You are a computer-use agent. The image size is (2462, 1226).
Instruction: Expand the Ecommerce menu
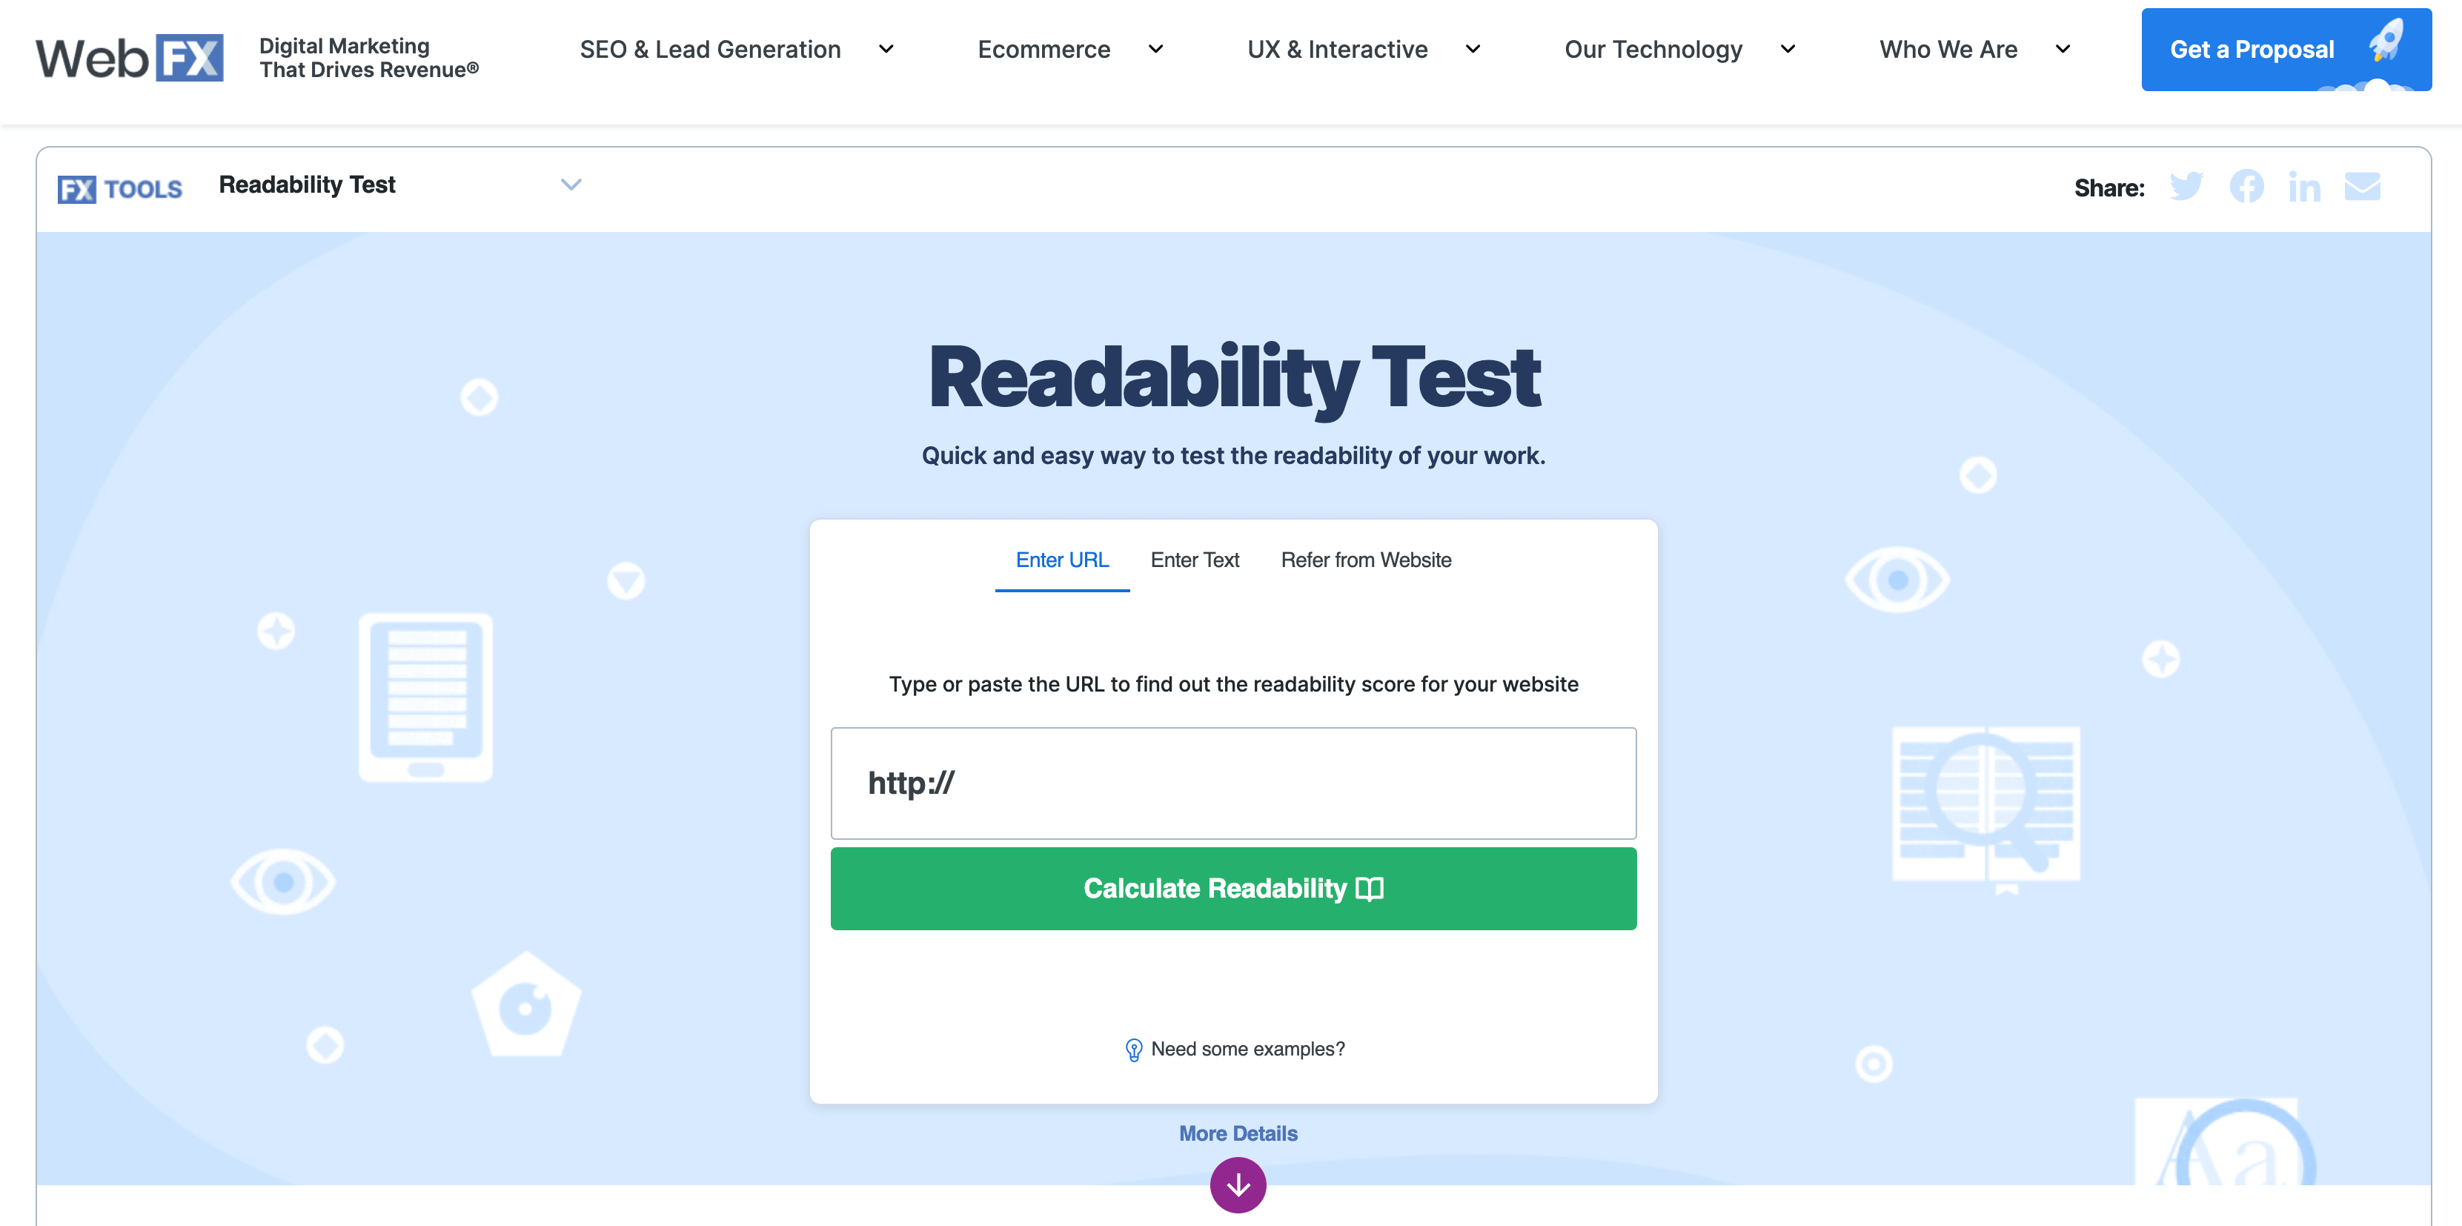coord(1069,50)
